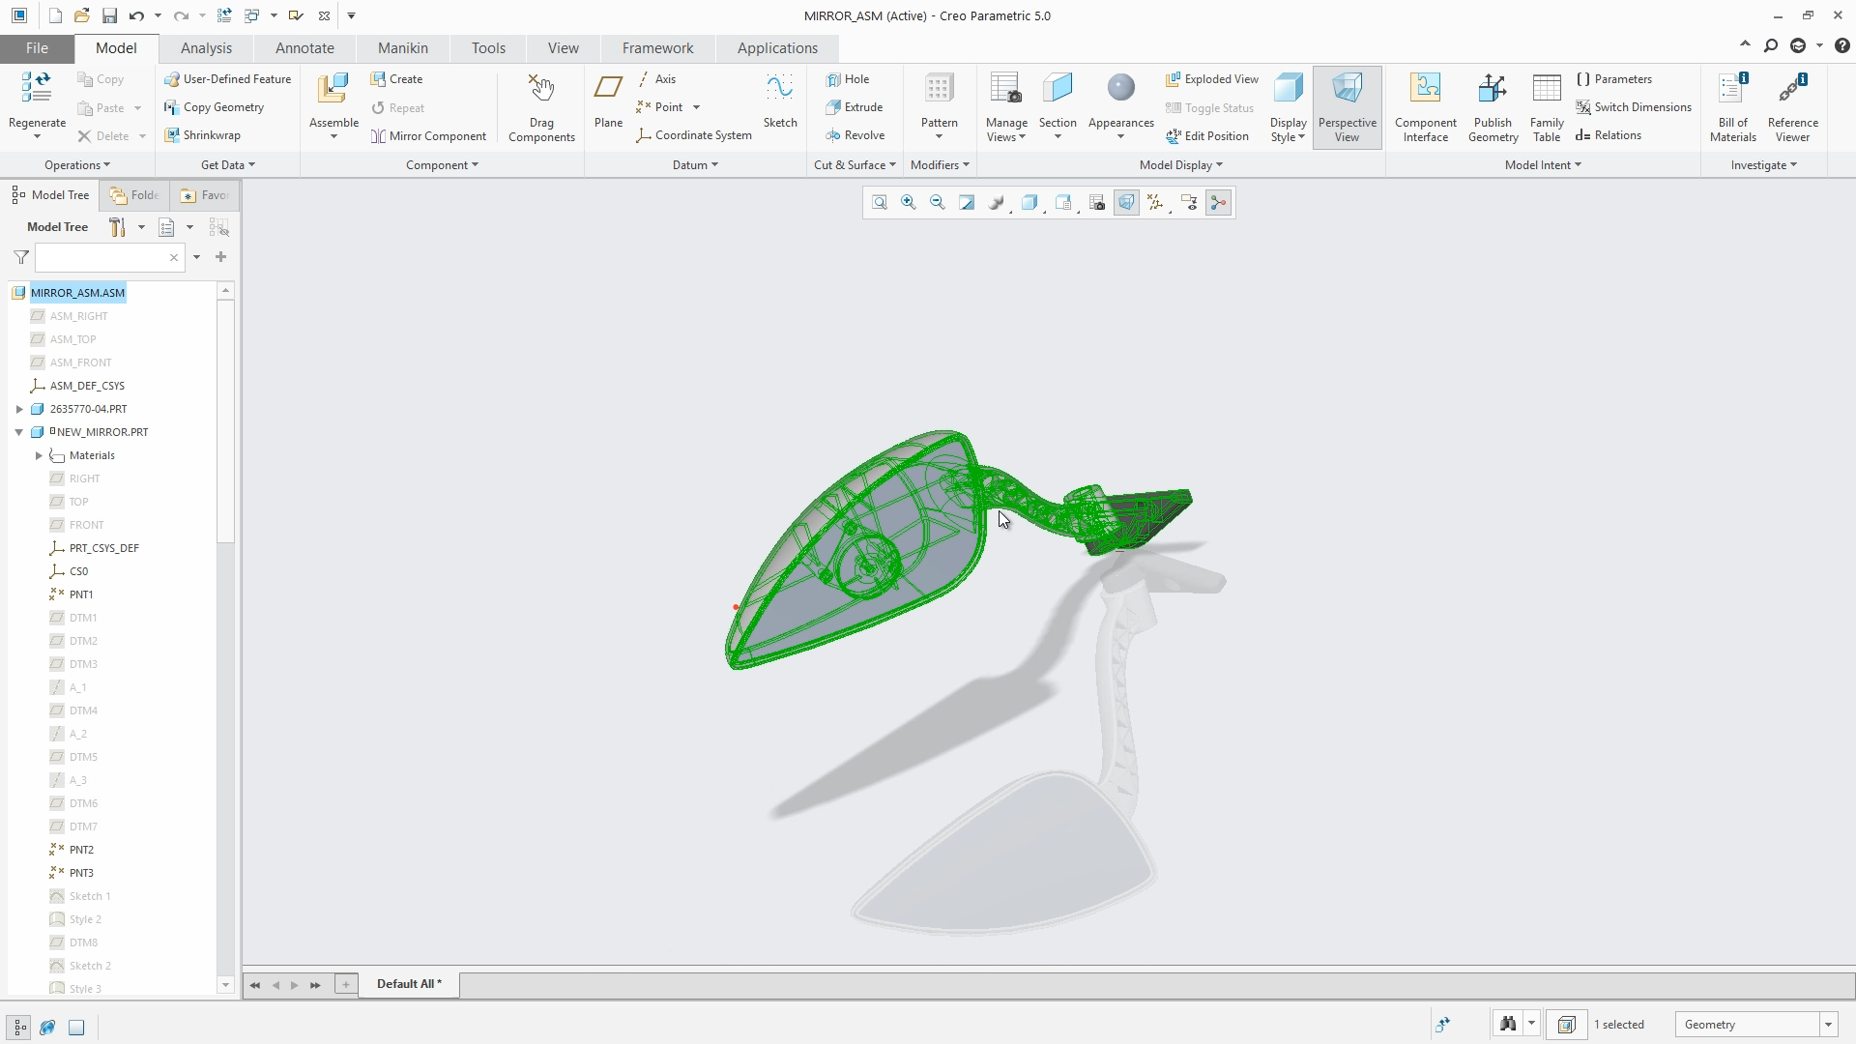
Task: Click the model tree vertical scrollbar
Action: click(x=225, y=420)
